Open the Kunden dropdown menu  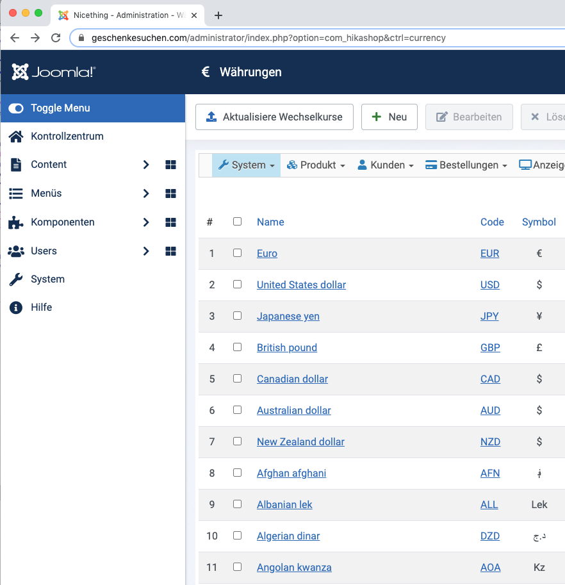(386, 165)
